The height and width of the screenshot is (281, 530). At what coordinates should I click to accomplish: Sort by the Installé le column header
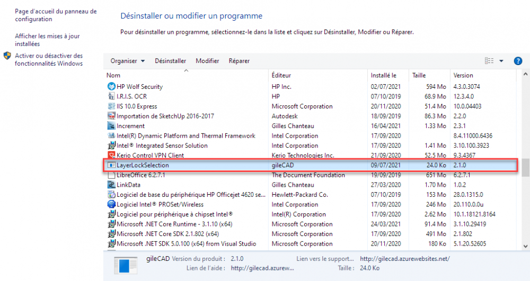[x=383, y=75]
